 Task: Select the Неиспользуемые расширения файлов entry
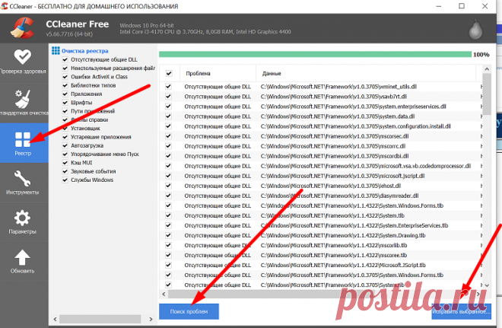[113, 68]
